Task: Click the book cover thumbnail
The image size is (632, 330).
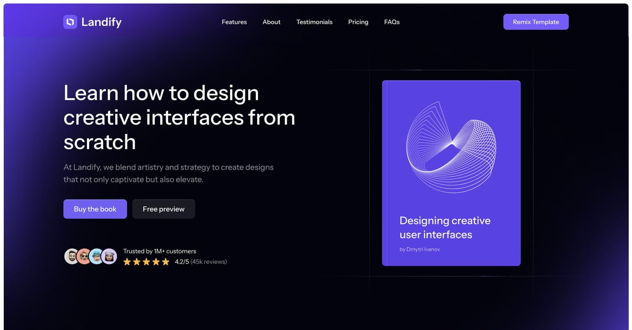Action: (451, 173)
